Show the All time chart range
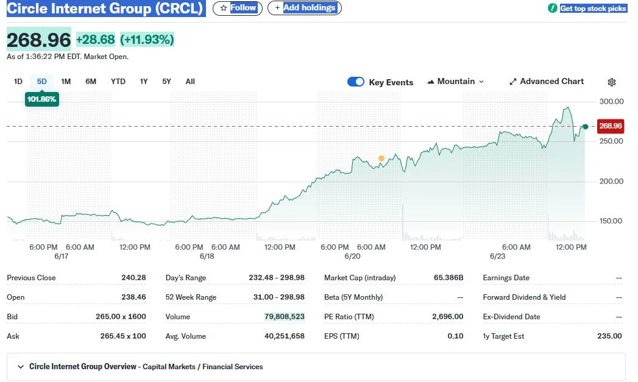Image resolution: width=638 pixels, height=382 pixels. tap(190, 82)
